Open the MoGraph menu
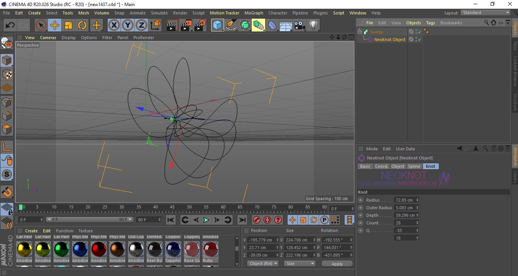The height and width of the screenshot is (276, 518). click(x=254, y=13)
